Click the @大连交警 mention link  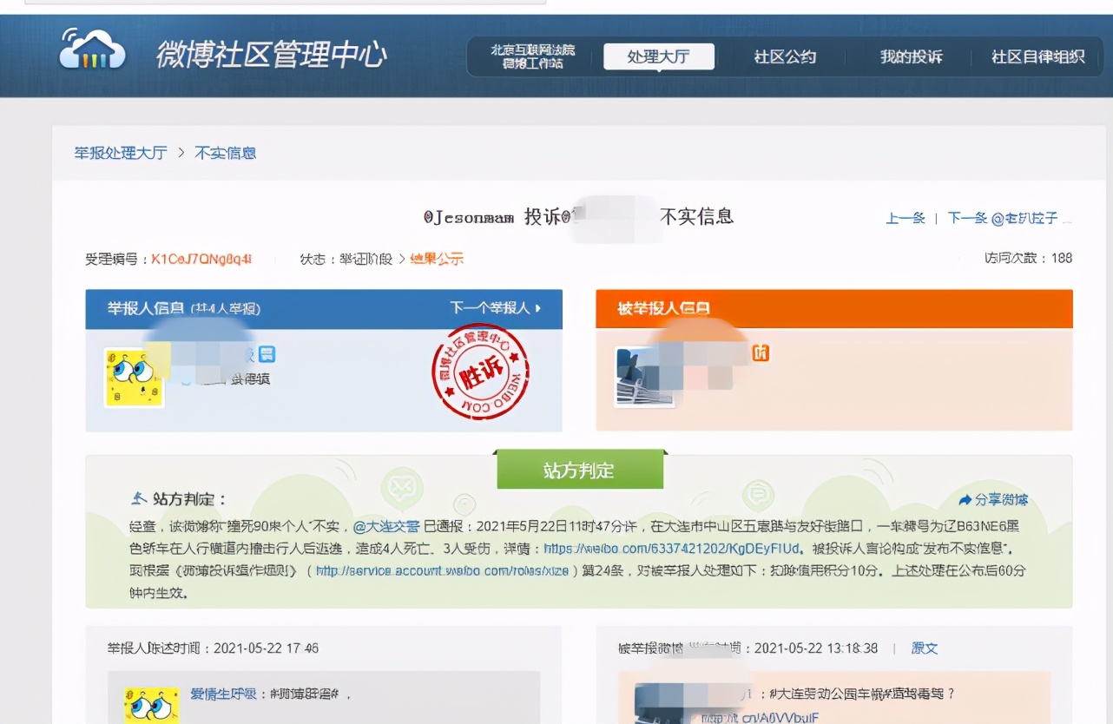pyautogui.click(x=386, y=526)
